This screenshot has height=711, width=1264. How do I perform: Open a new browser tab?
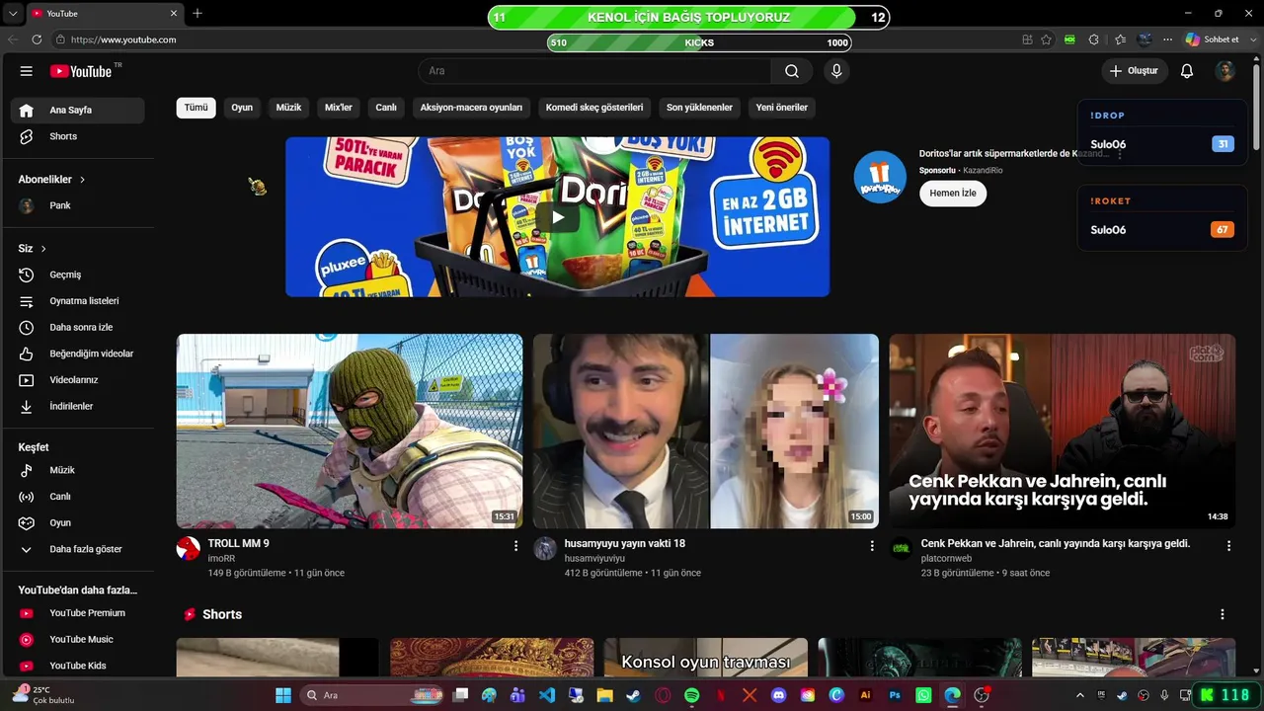[197, 13]
